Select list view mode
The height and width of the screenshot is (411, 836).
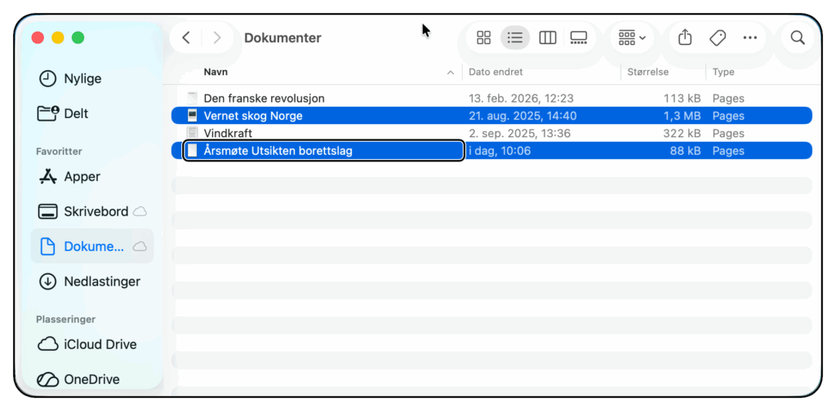[x=515, y=38]
